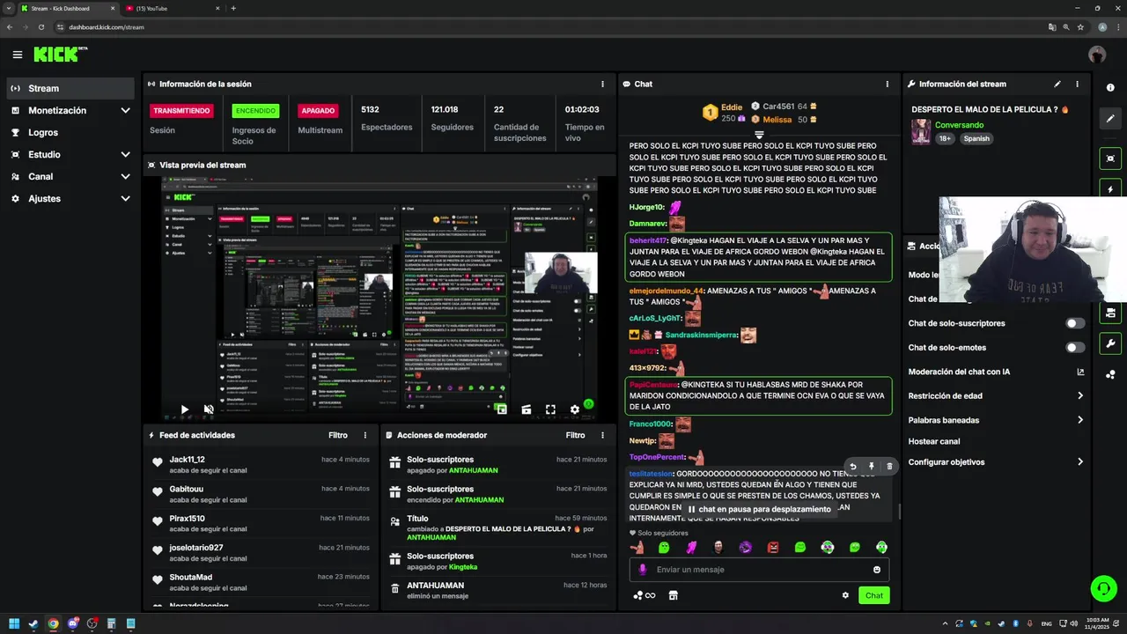Open the emoji picker in message box

[877, 570]
